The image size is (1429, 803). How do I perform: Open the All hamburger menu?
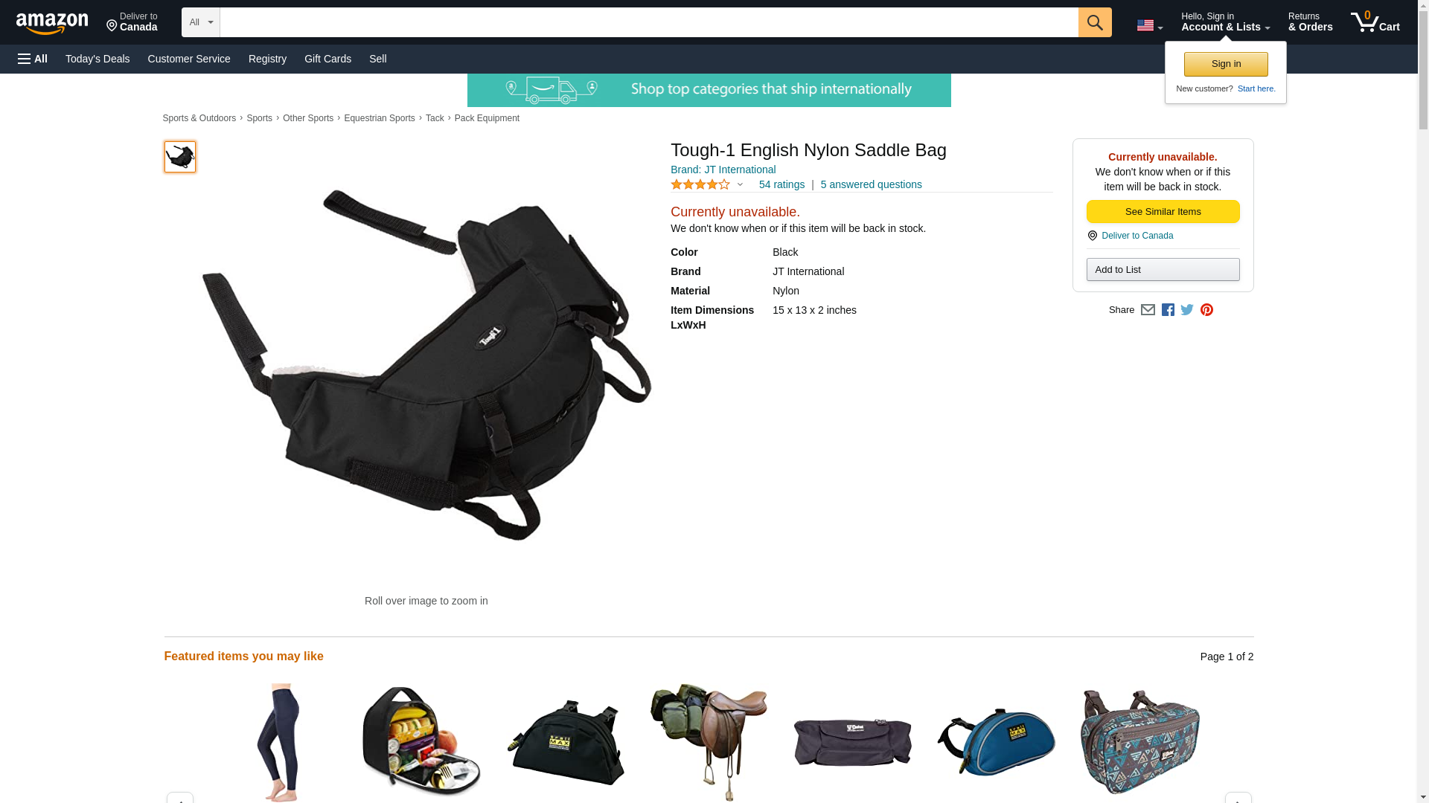coord(33,59)
